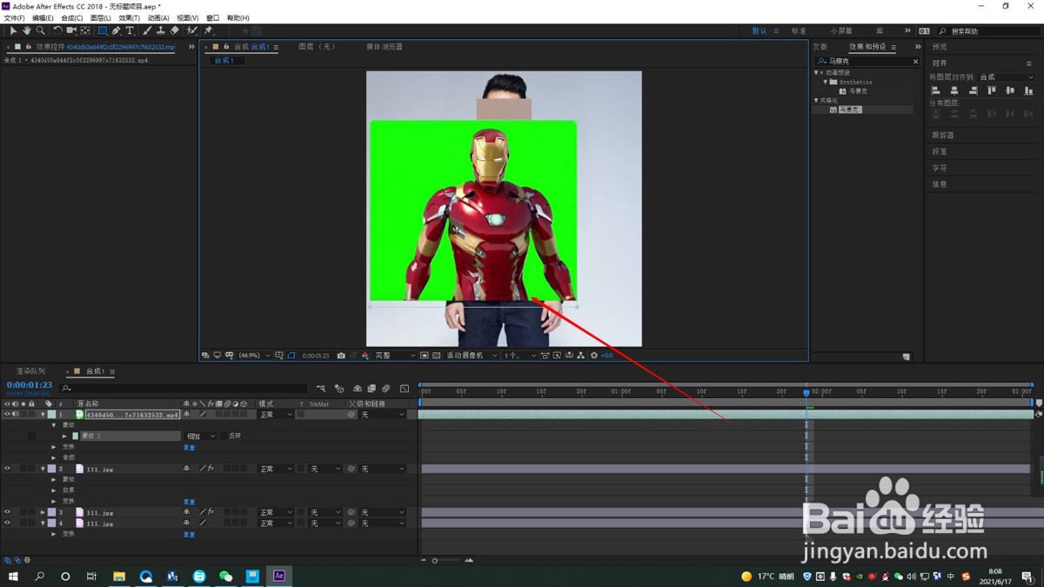Image resolution: width=1044 pixels, height=587 pixels.
Task: Open File Explorer from the taskbar
Action: point(119,576)
